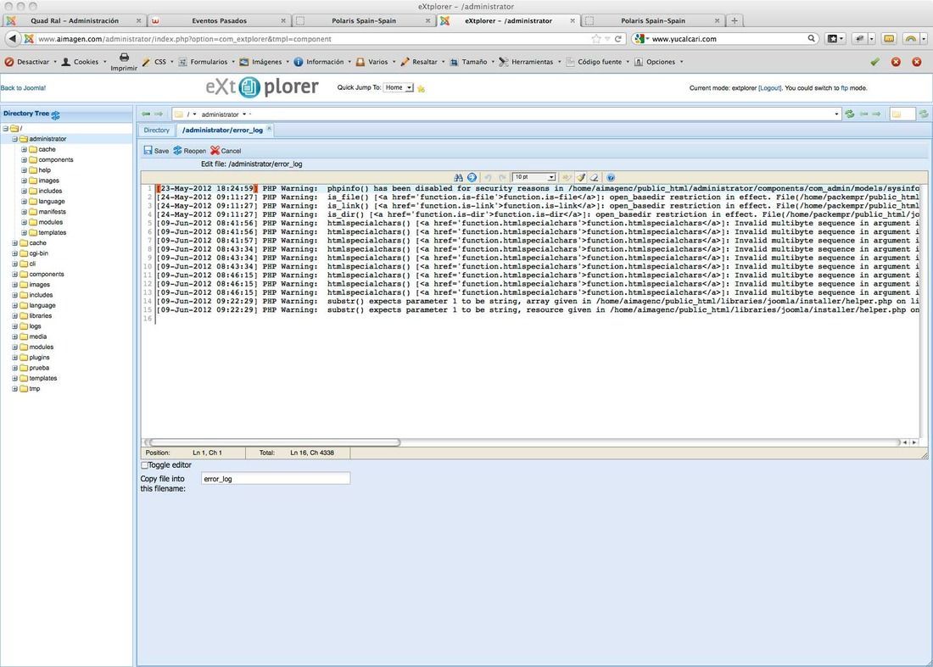Open the Formularios toolbar menu
This screenshot has height=667, width=933.
click(209, 62)
